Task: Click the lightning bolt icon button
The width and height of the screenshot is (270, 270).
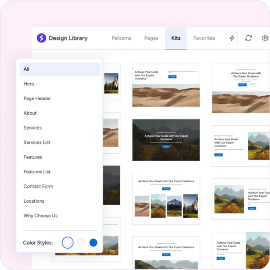Action: point(232,38)
